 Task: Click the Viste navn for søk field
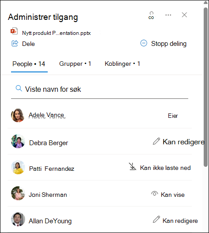(99, 90)
